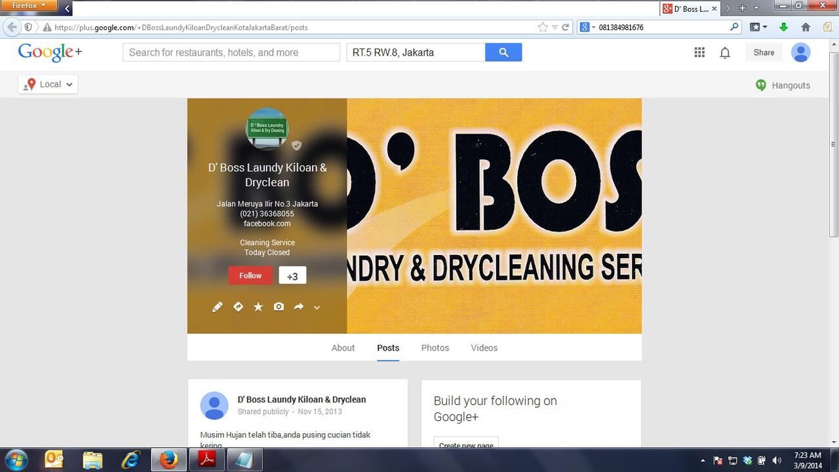
Task: Open the facebook.com link
Action: [267, 224]
